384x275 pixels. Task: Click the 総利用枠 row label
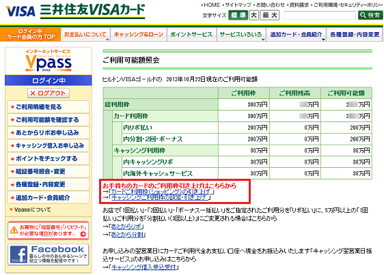click(x=117, y=104)
